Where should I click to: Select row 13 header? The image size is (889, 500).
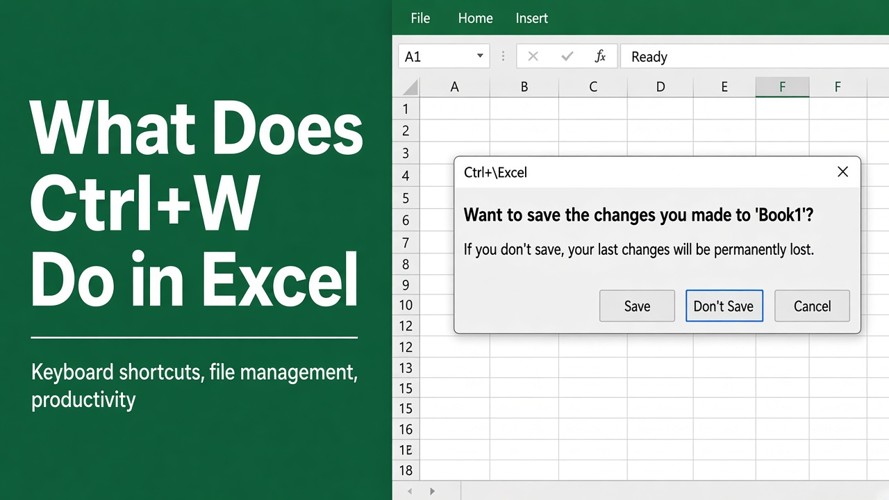tap(406, 368)
